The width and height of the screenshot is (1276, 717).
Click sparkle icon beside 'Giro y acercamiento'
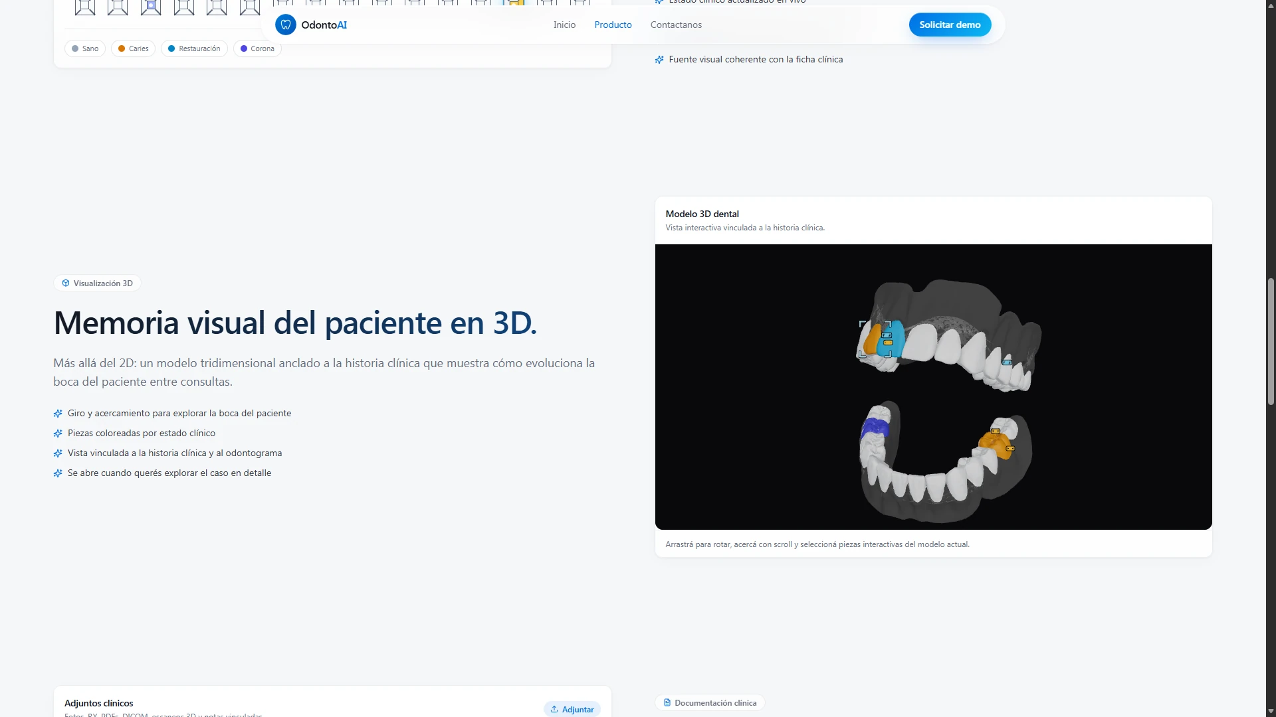[58, 414]
